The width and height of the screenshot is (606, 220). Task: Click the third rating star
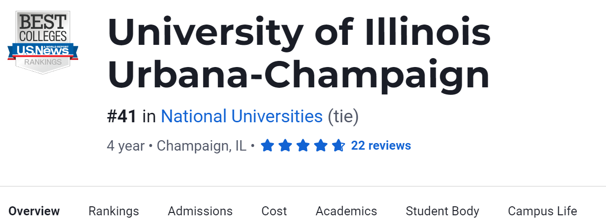[x=303, y=145]
